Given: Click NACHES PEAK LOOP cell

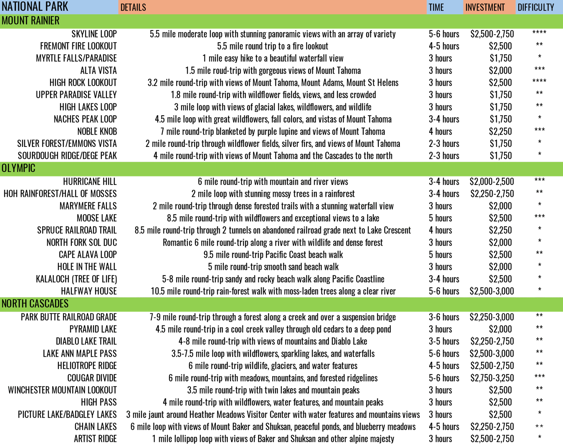Looking at the screenshot, I should point(85,119).
